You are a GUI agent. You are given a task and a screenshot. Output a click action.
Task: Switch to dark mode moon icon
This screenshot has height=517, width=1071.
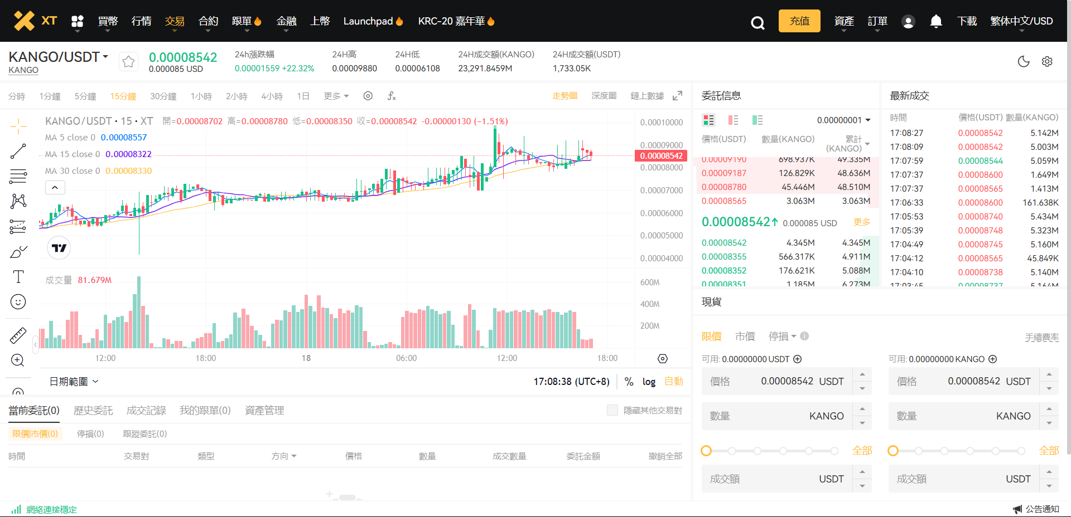point(1024,61)
